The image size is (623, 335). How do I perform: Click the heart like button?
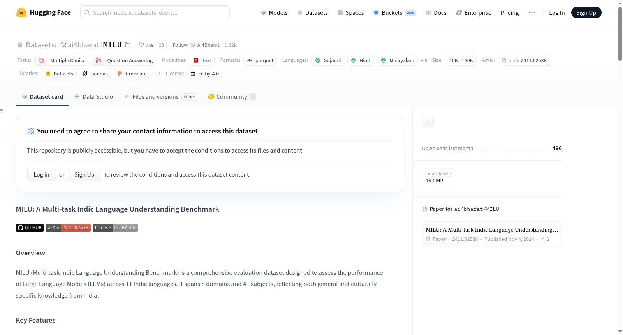146,45
